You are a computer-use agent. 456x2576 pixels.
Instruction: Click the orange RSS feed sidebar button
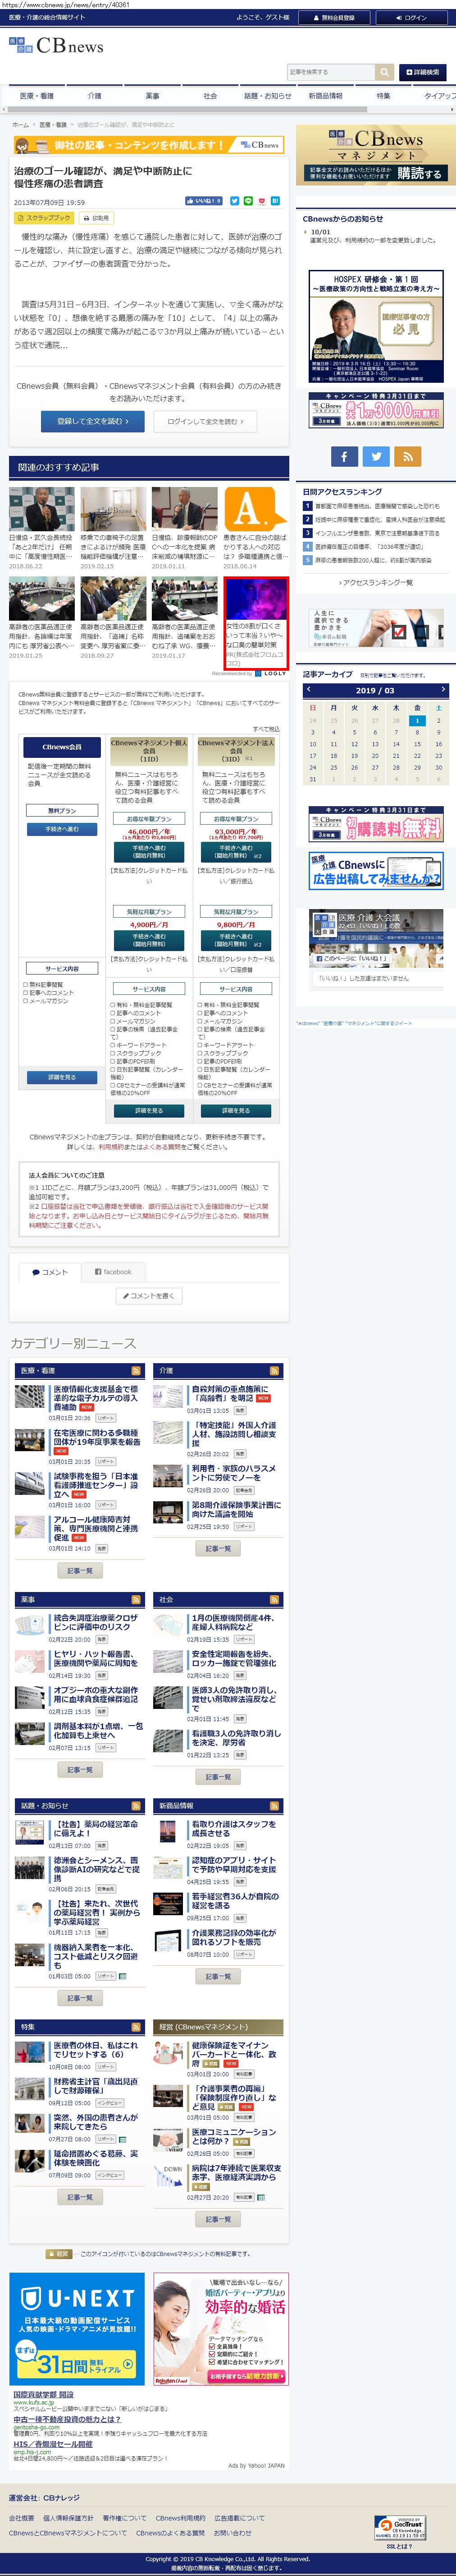[407, 456]
